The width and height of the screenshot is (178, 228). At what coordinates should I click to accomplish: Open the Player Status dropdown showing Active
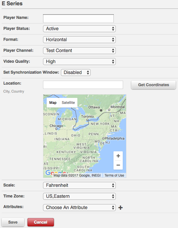tap(79, 29)
